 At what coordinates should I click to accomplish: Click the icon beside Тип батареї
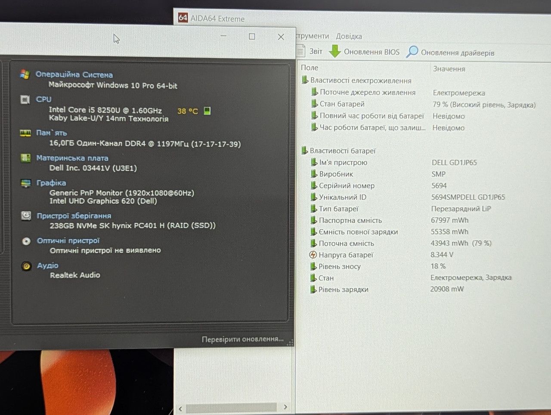pyautogui.click(x=314, y=209)
